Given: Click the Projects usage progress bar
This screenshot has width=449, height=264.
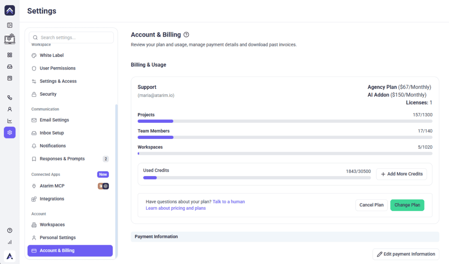Looking at the screenshot, I should tap(285, 122).
